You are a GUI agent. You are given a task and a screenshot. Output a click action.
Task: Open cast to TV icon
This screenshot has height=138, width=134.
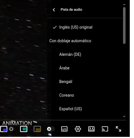105,129
